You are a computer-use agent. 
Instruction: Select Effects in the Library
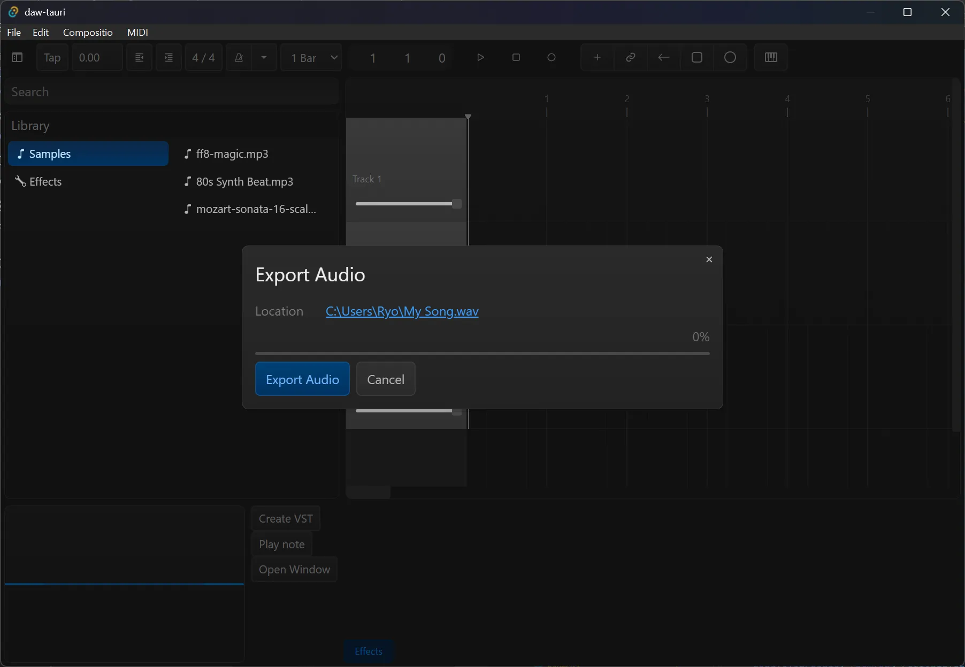[88, 182]
